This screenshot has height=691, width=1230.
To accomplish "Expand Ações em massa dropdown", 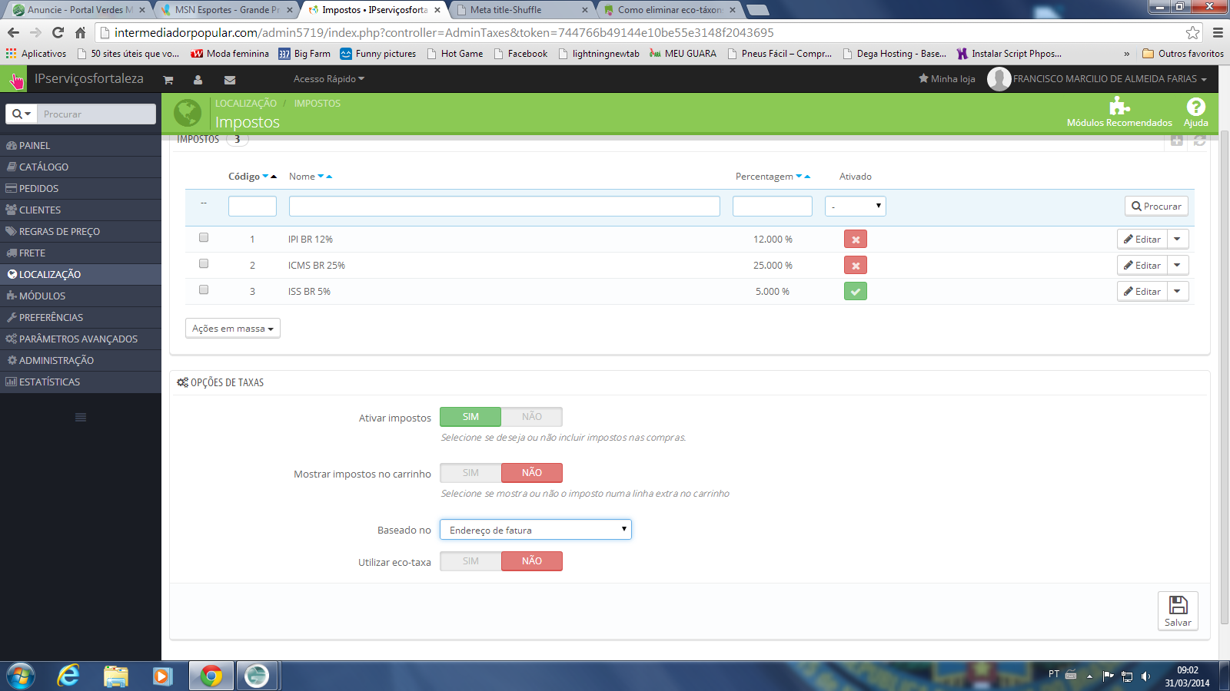I will click(233, 329).
